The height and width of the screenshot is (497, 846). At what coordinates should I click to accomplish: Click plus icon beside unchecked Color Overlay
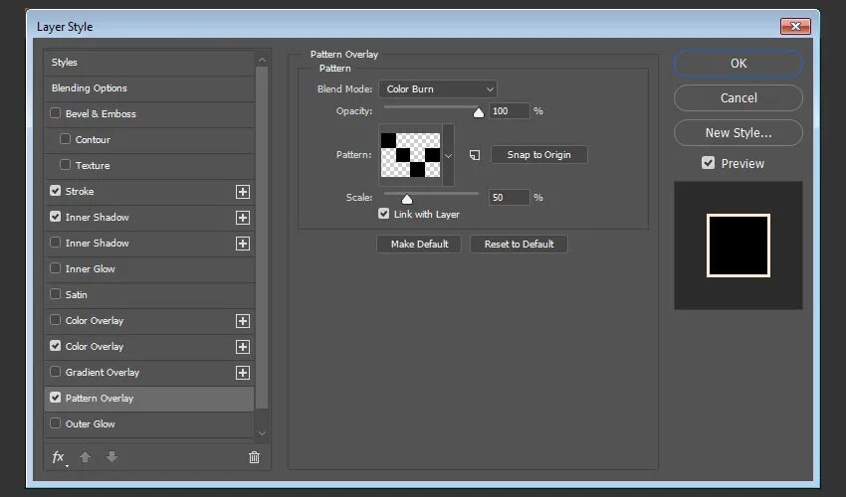tap(243, 321)
